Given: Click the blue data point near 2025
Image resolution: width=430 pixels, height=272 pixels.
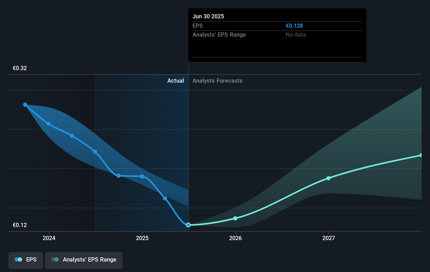Looking at the screenshot, I should (x=142, y=177).
